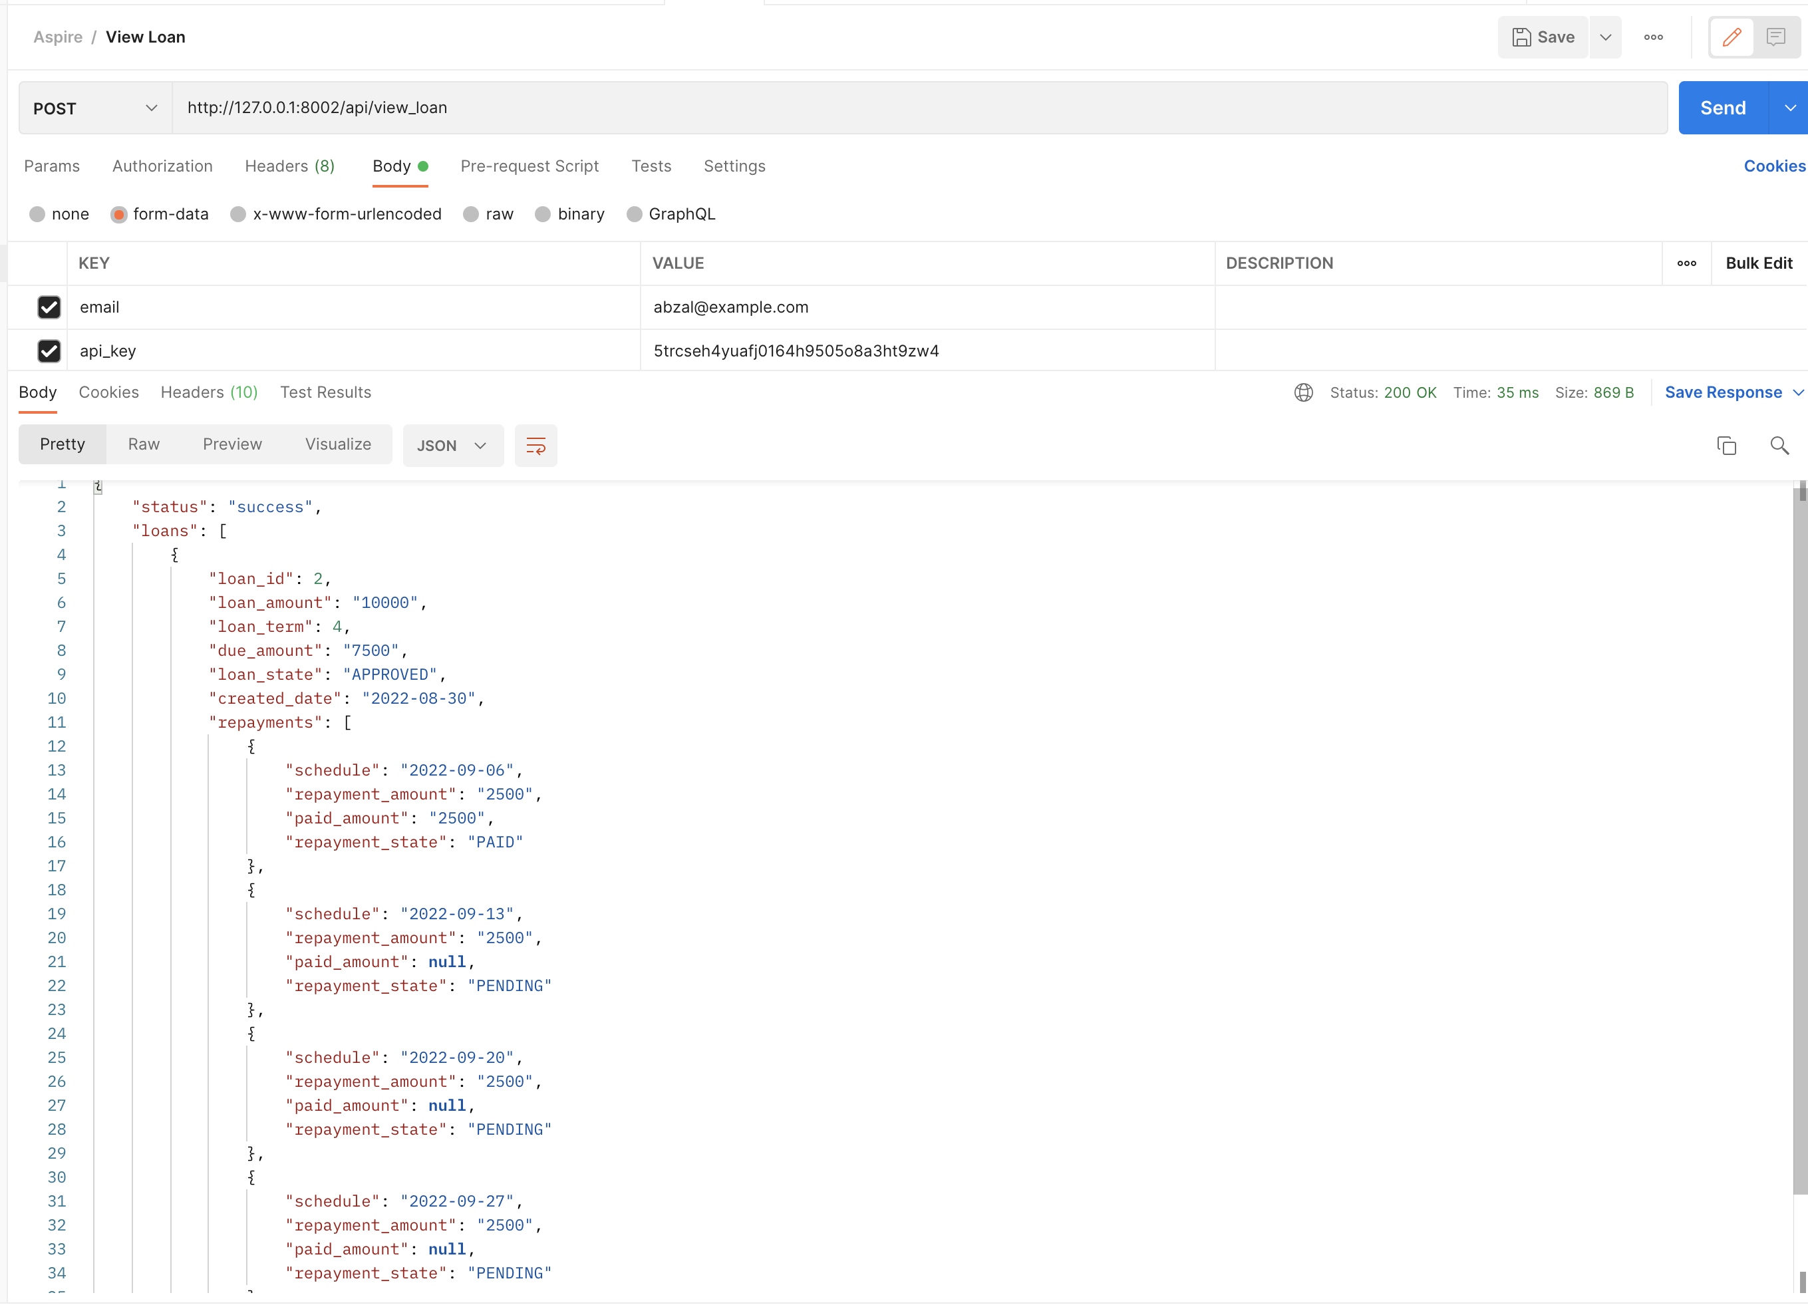Open the POST method dropdown
Screen dimensions: 1808x1309
click(93, 108)
